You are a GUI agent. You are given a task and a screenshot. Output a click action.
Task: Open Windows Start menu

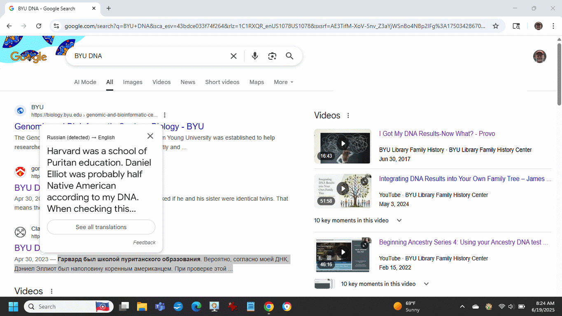[x=13, y=307]
